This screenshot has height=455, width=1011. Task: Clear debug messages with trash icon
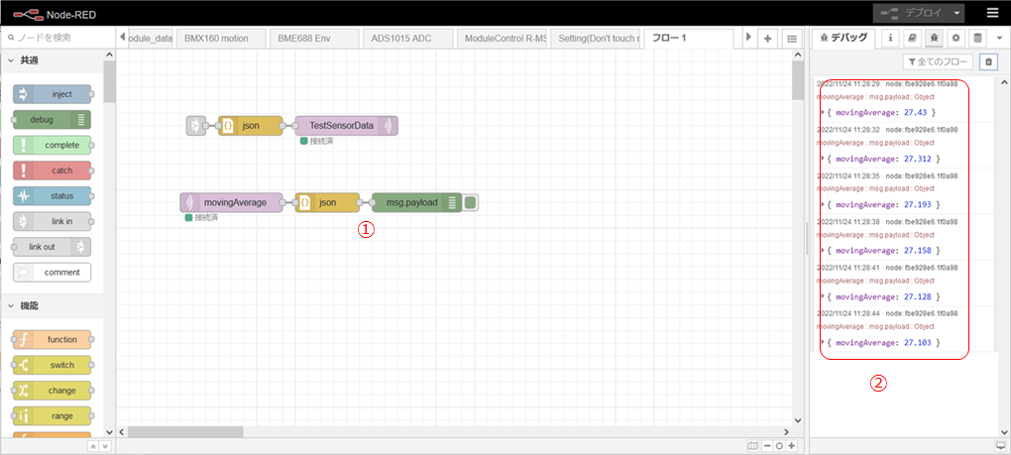pyautogui.click(x=987, y=61)
